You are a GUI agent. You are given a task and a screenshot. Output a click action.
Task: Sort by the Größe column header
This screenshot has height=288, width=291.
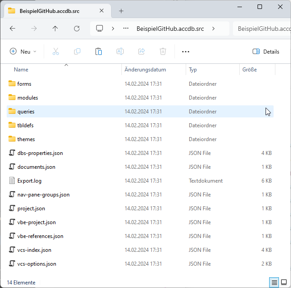click(249, 70)
